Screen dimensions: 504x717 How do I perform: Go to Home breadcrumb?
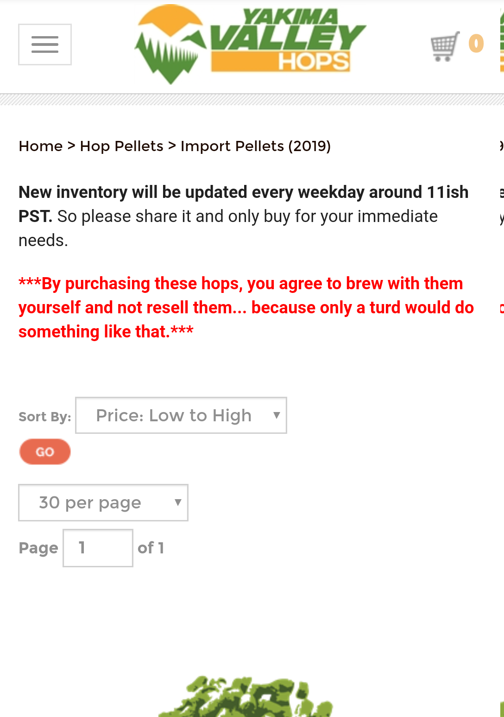pyautogui.click(x=41, y=146)
